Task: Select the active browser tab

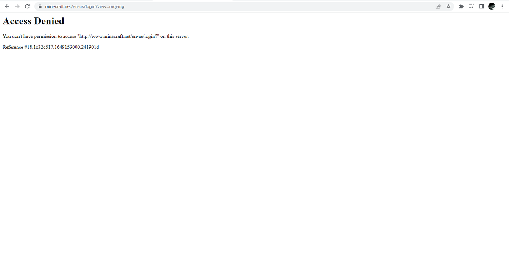Action: 76,1
